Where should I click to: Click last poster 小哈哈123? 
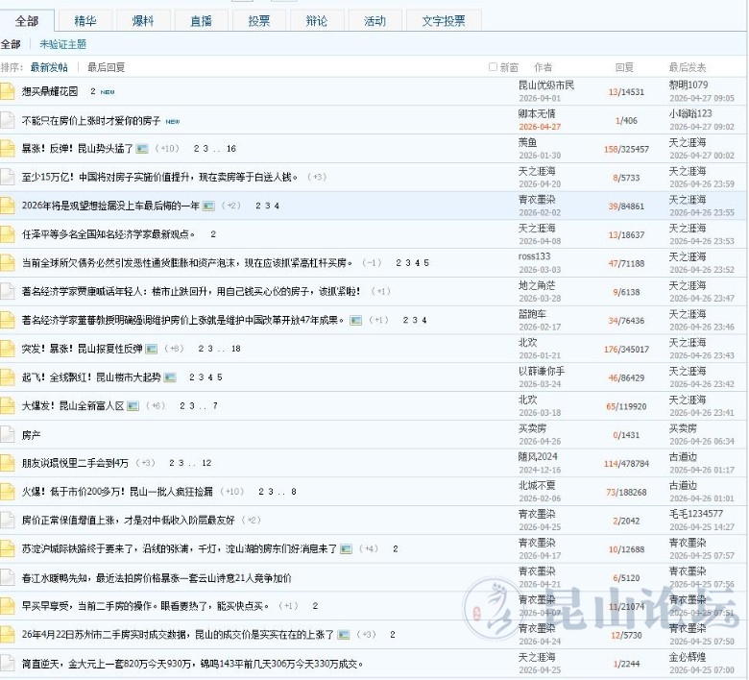click(690, 113)
